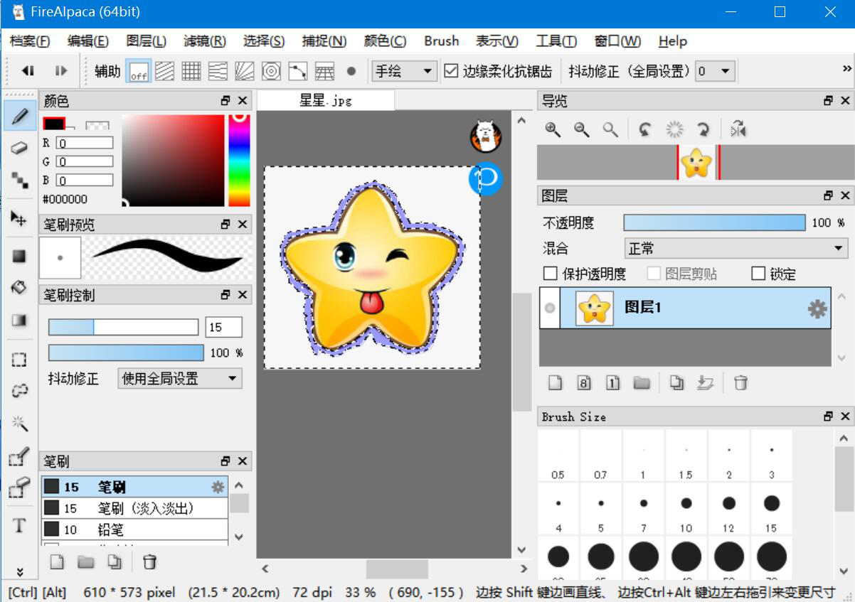The width and height of the screenshot is (855, 602).
Task: Select the Eraser tool in left toolbar
Action: tap(19, 148)
